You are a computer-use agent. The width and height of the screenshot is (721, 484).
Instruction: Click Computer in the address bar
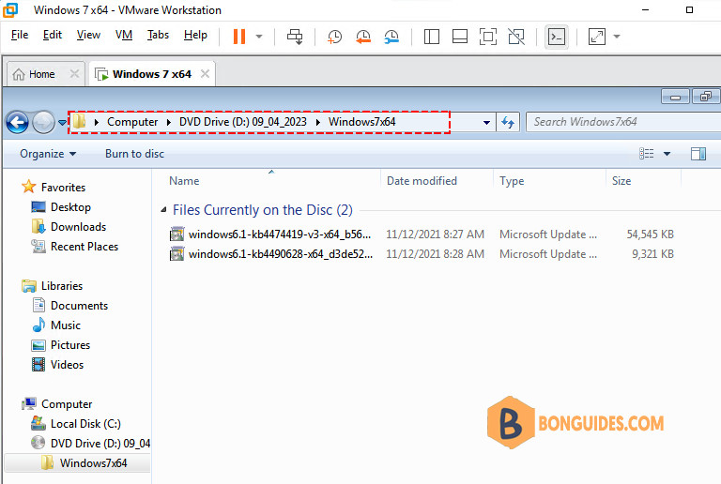(x=132, y=122)
